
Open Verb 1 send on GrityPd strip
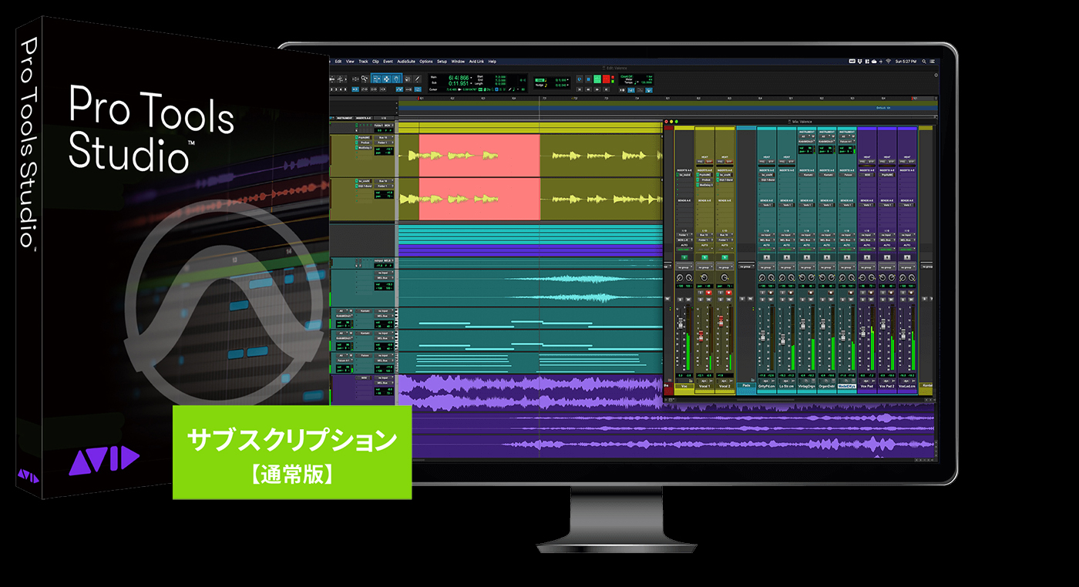(x=767, y=205)
